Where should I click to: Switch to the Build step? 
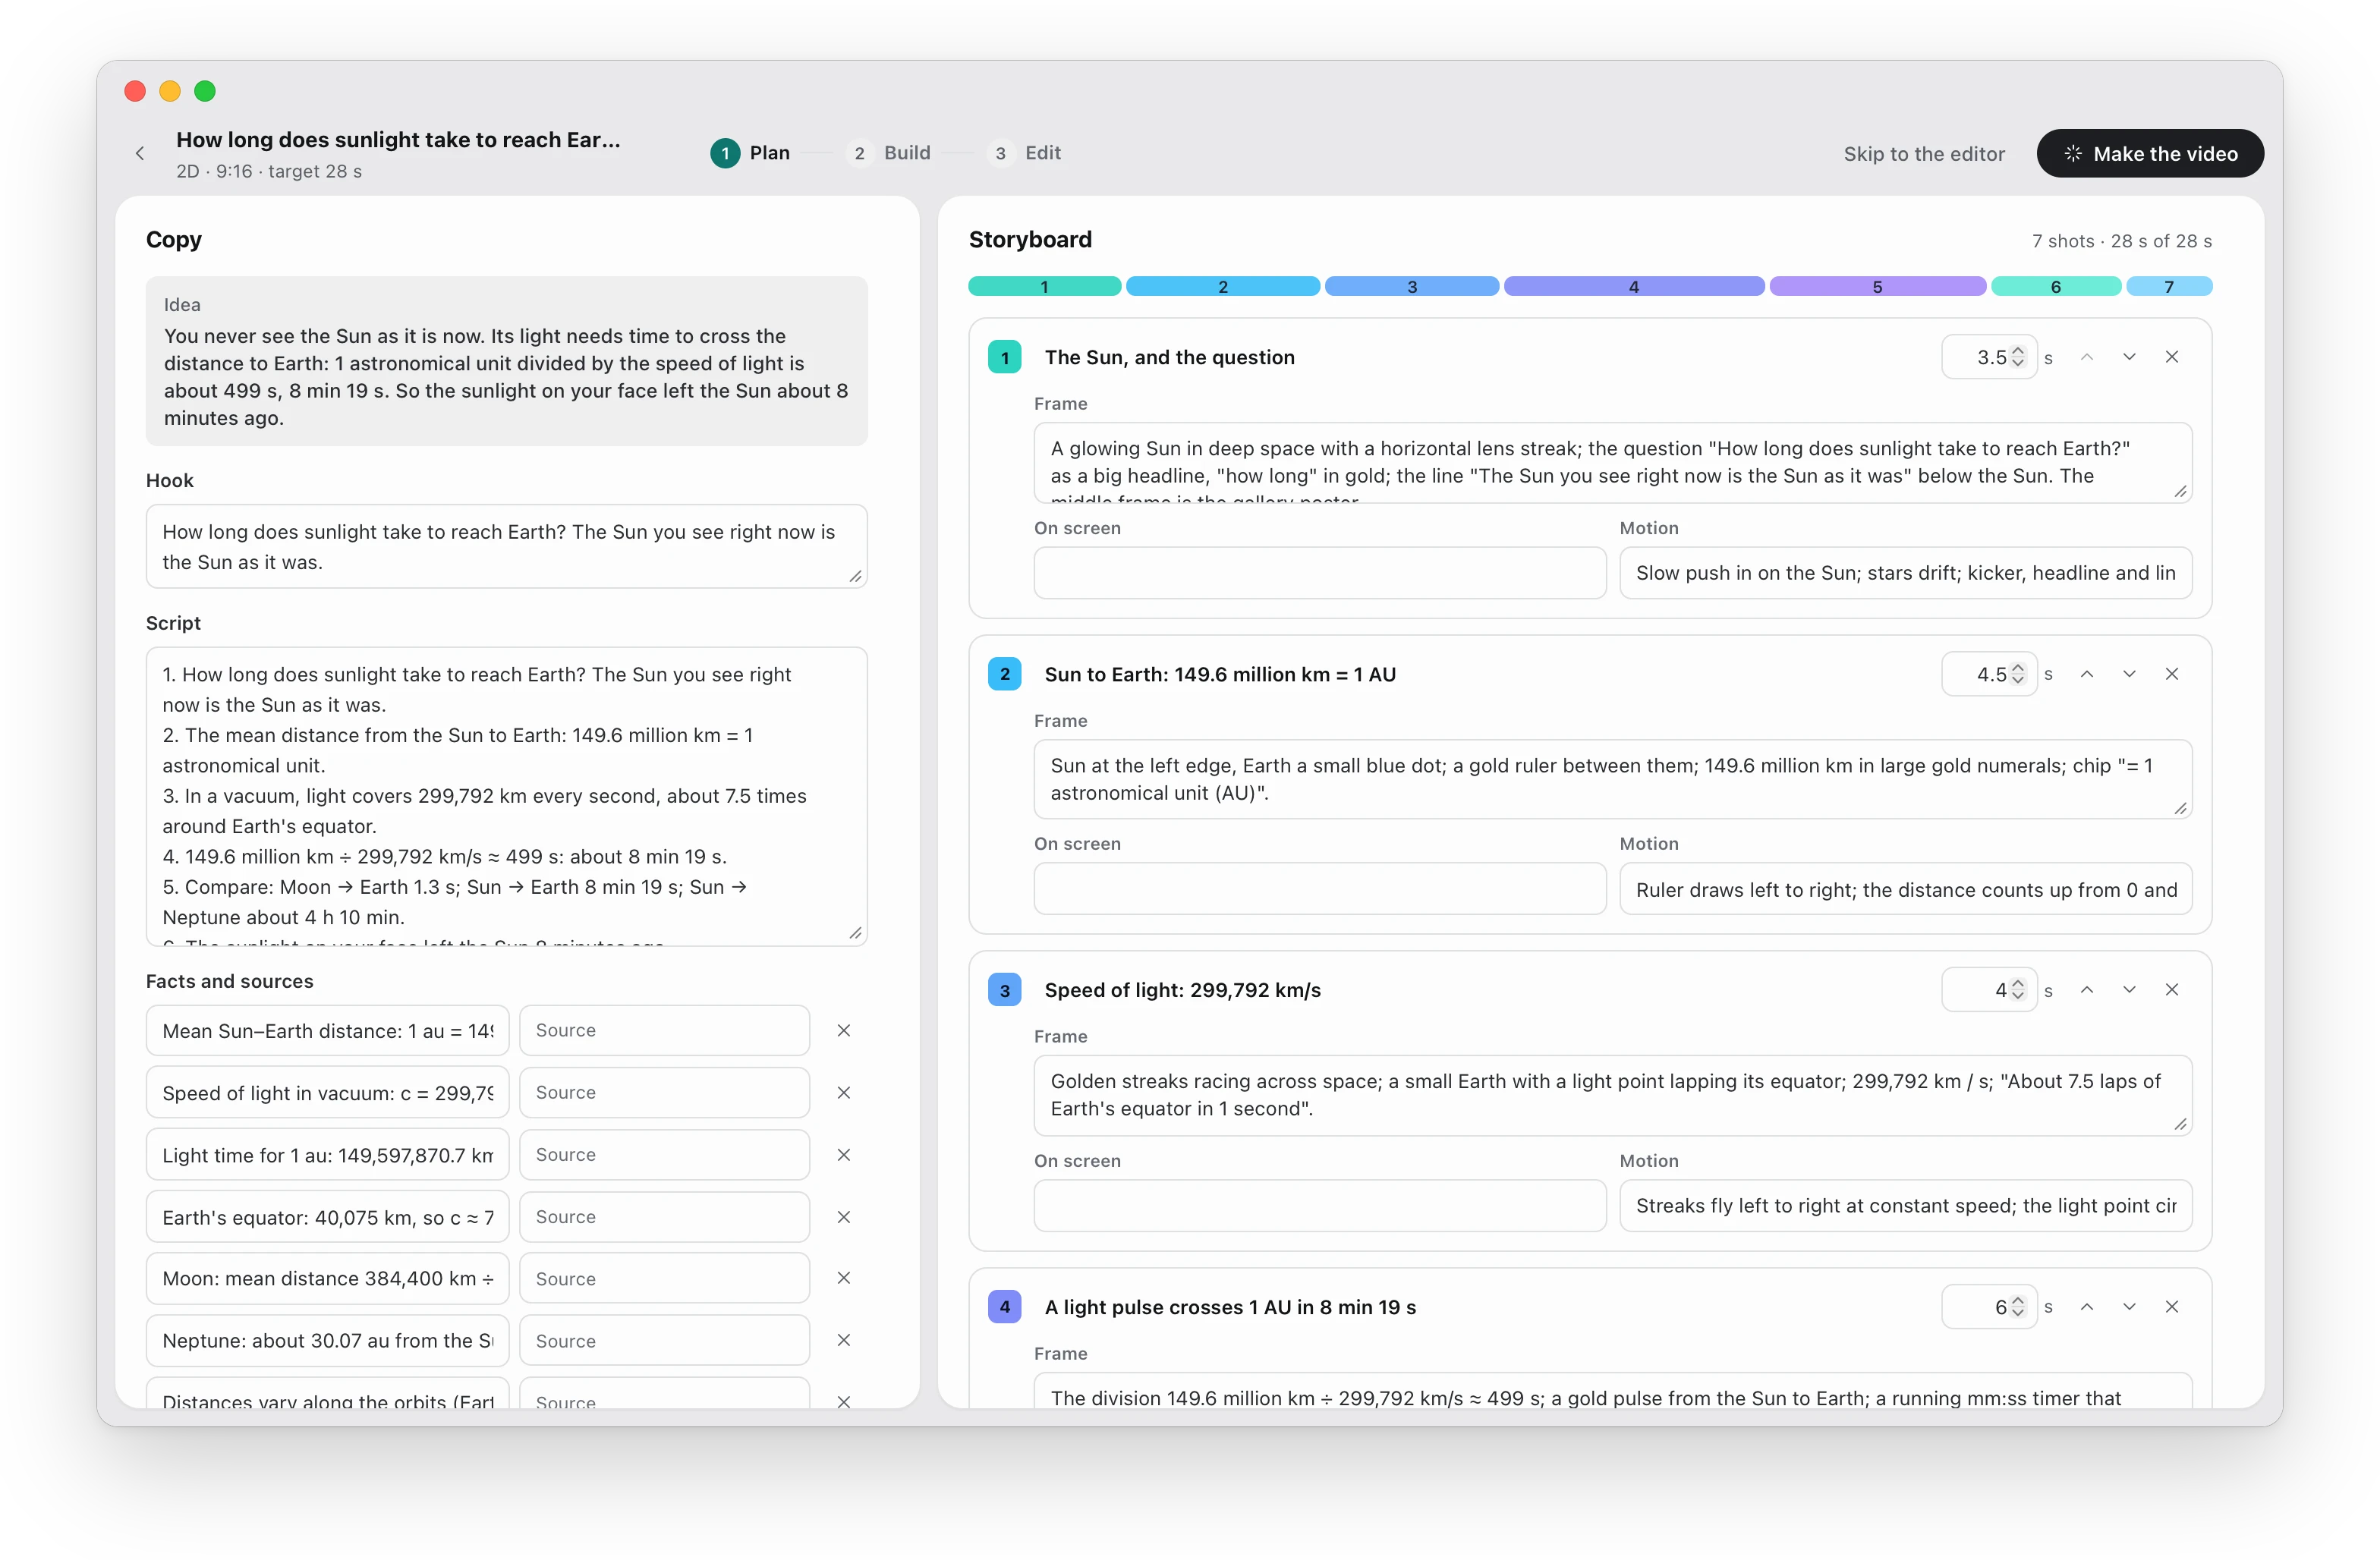coord(888,153)
